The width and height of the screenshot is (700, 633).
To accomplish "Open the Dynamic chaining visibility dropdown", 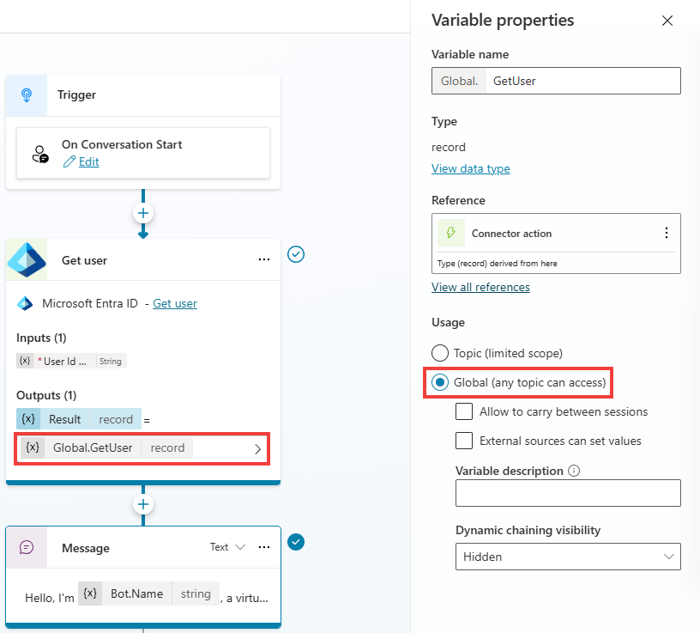I will click(568, 557).
